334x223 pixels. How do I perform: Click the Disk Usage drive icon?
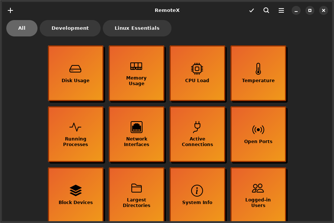(x=75, y=69)
